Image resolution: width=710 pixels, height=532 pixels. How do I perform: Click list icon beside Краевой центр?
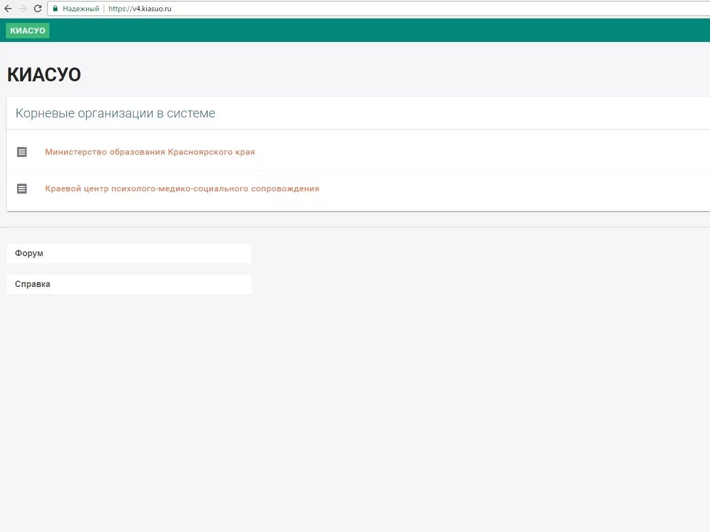pyautogui.click(x=22, y=189)
